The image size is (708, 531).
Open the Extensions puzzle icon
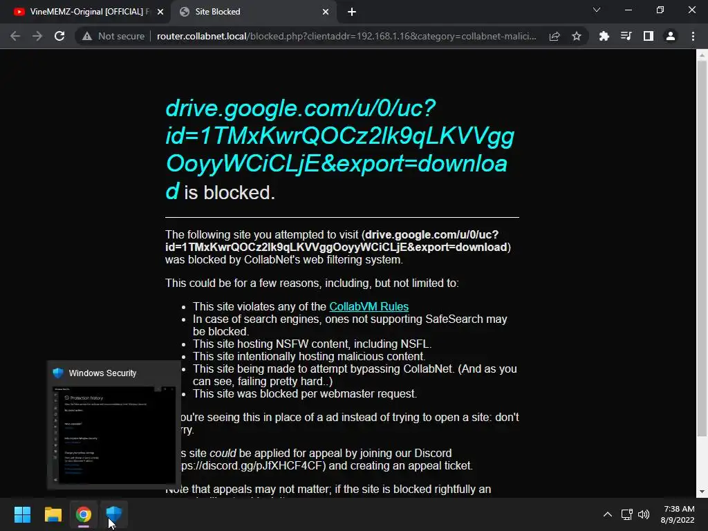(604, 36)
